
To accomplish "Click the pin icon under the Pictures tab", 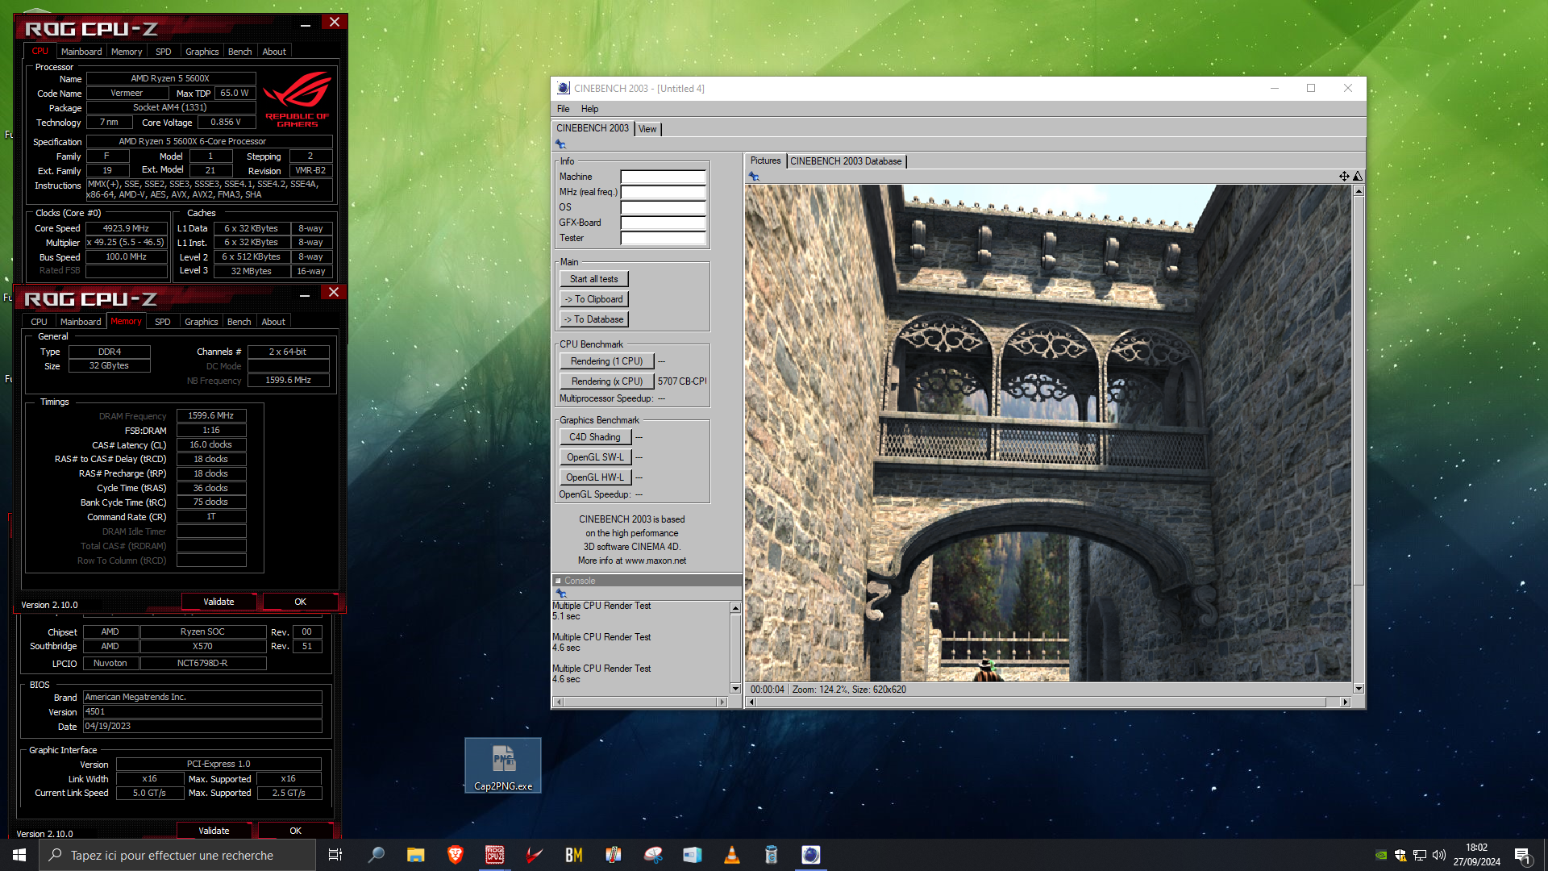I will 754,176.
